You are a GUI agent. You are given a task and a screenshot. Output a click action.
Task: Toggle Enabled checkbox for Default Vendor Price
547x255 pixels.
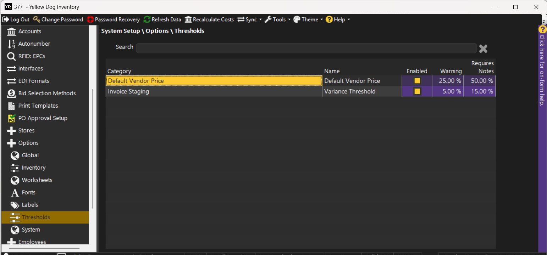417,81
